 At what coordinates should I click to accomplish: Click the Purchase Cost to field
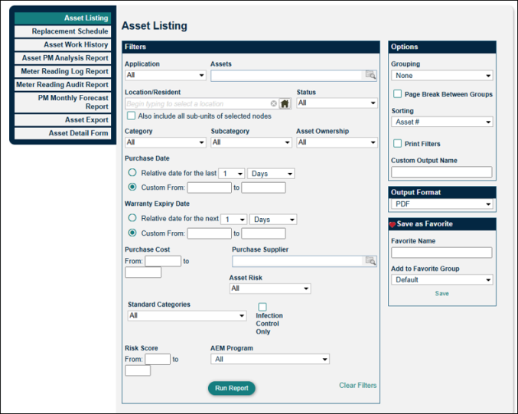coord(143,272)
